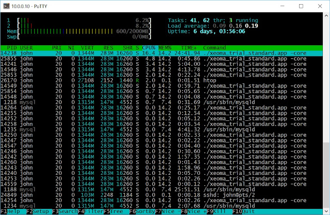330x215 pixels.
Task: Click the TIME+ column header
Action: pos(189,48)
